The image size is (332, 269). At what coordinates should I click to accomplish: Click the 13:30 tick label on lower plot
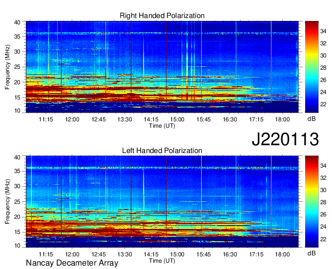tap(124, 254)
